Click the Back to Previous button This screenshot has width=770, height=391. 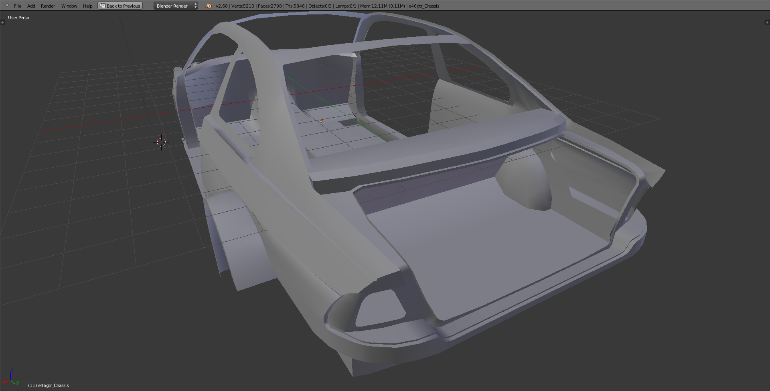tap(120, 6)
